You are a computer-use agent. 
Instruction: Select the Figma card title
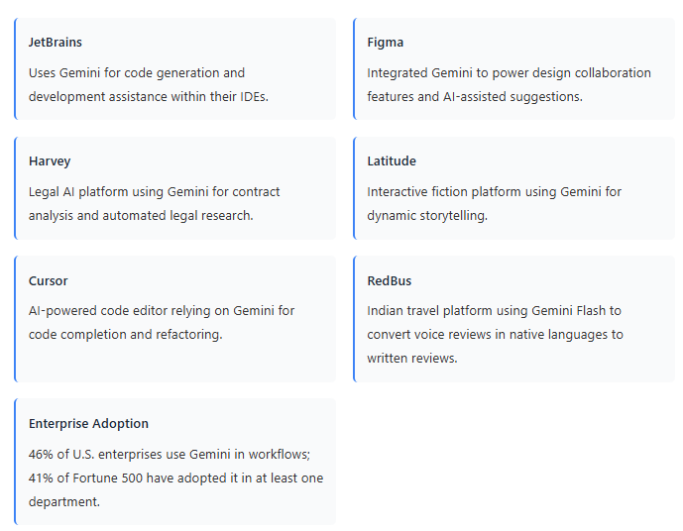click(385, 43)
